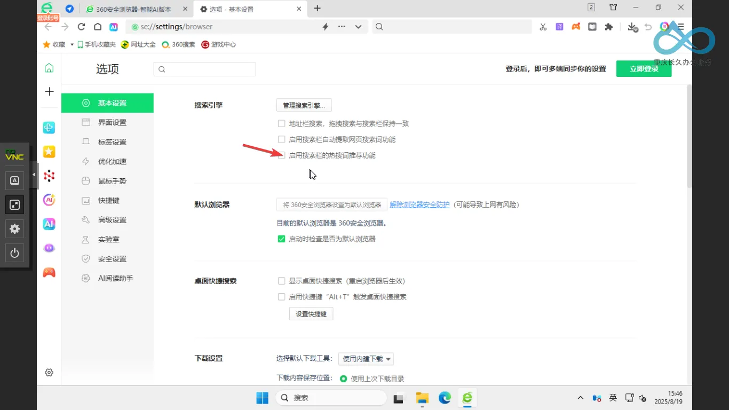This screenshot has width=729, height=410.
Task: Select 界面设置 in settings menu
Action: [107, 122]
